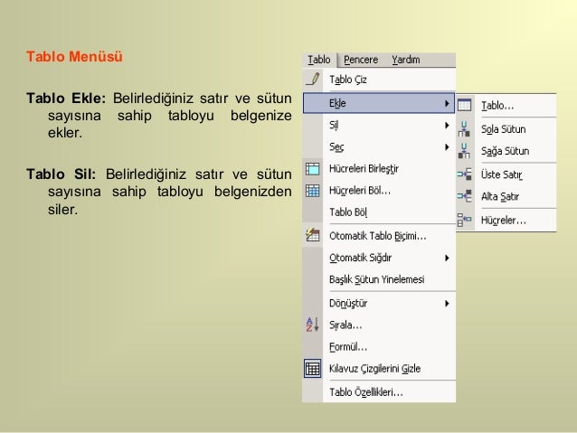Expand the Sil submenu arrow
The image size is (577, 433).
(447, 126)
